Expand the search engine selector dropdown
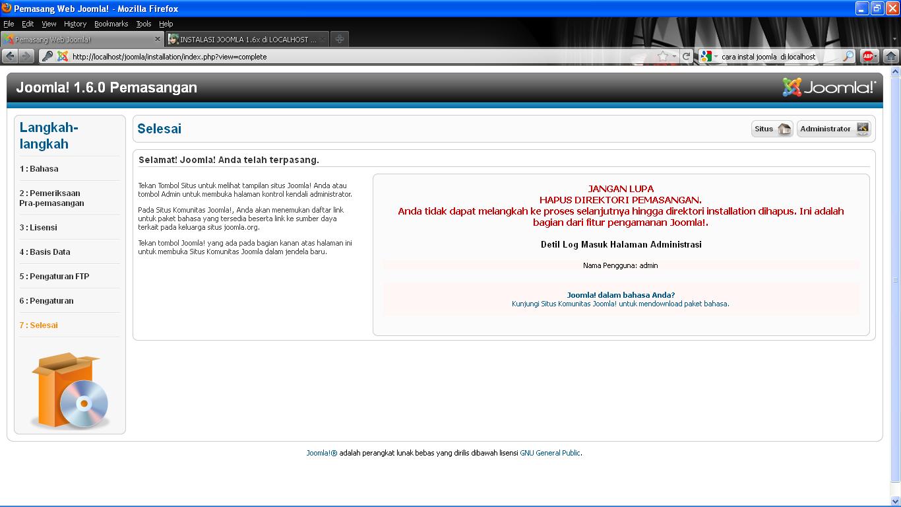The height and width of the screenshot is (507, 901). (x=715, y=57)
